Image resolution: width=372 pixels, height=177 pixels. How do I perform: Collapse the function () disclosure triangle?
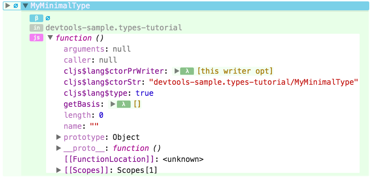click(50, 38)
